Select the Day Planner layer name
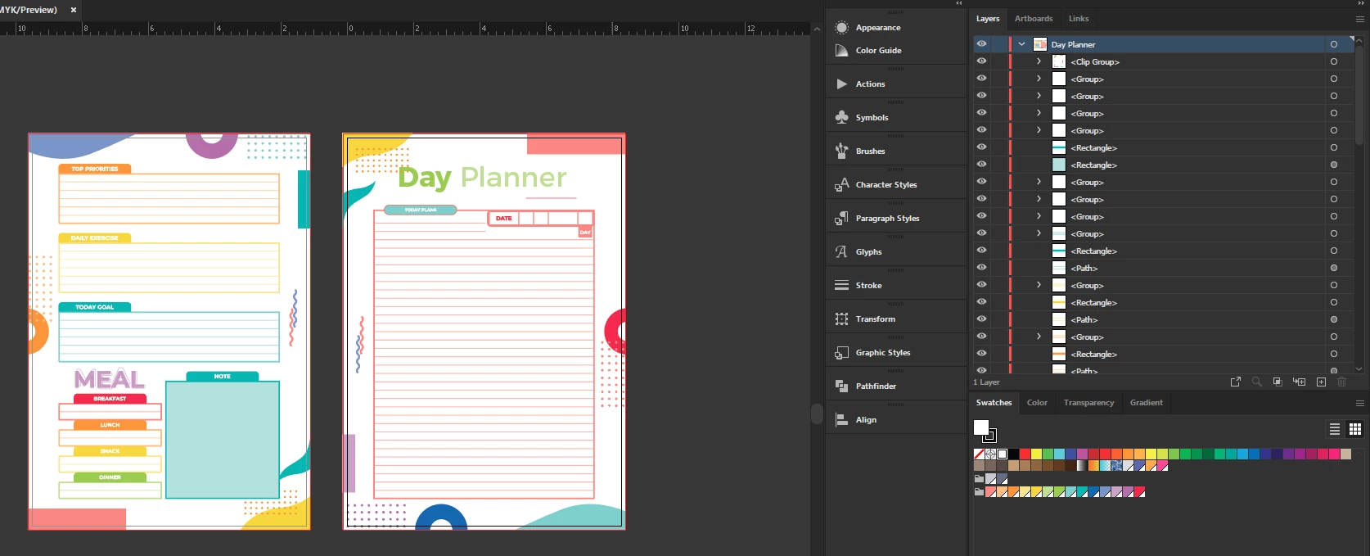 [x=1073, y=44]
